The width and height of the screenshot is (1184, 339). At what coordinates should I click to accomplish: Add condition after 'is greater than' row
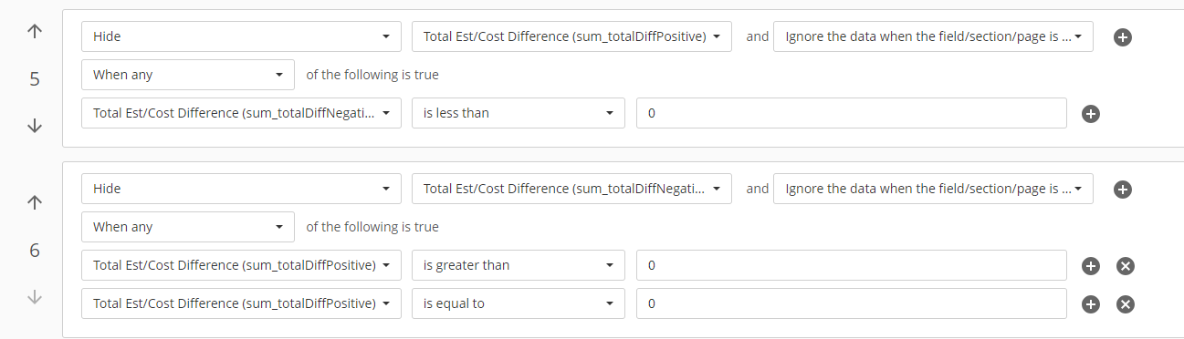pos(1090,266)
